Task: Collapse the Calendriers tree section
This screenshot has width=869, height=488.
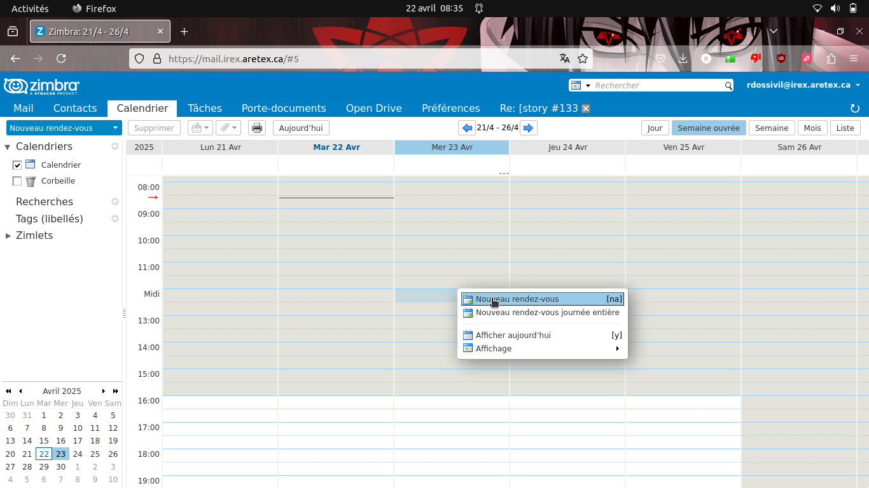Action: [x=8, y=147]
